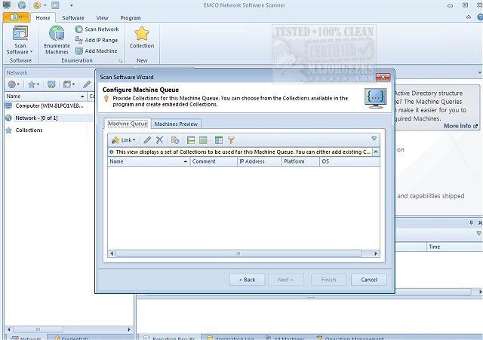Viewport: 483px width, 340px height.
Task: Open the Software ribbon tab
Action: tap(73, 18)
